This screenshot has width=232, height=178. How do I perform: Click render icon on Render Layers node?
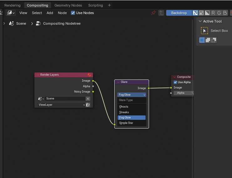[x=89, y=75]
